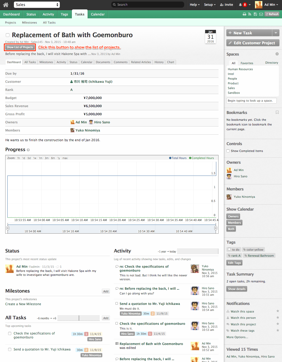282x362 pixels.
Task: Click Yuko Ninomiya's avatar in Members sidebar
Action: [229, 197]
